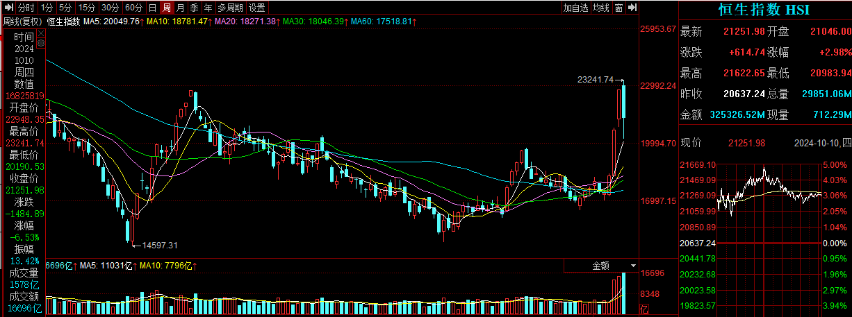Select the 15分 period tab
The height and width of the screenshot is (317, 852).
86,8
